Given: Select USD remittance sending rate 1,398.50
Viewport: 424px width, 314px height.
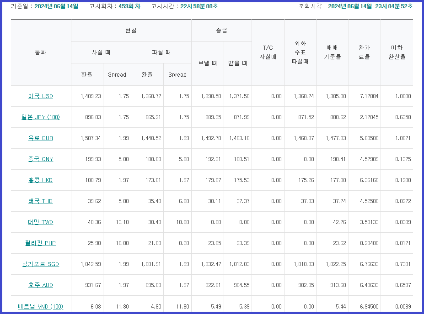Looking at the screenshot, I should pos(211,96).
